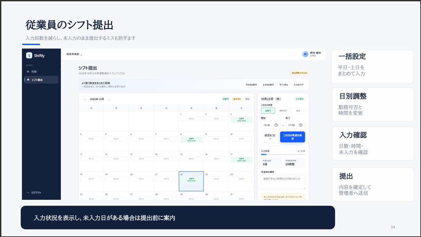
Task: Open 打刻 in the sidebar menu
Action: [x=41, y=72]
